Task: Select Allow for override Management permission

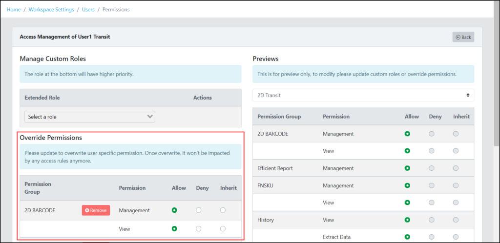Action: [174, 210]
